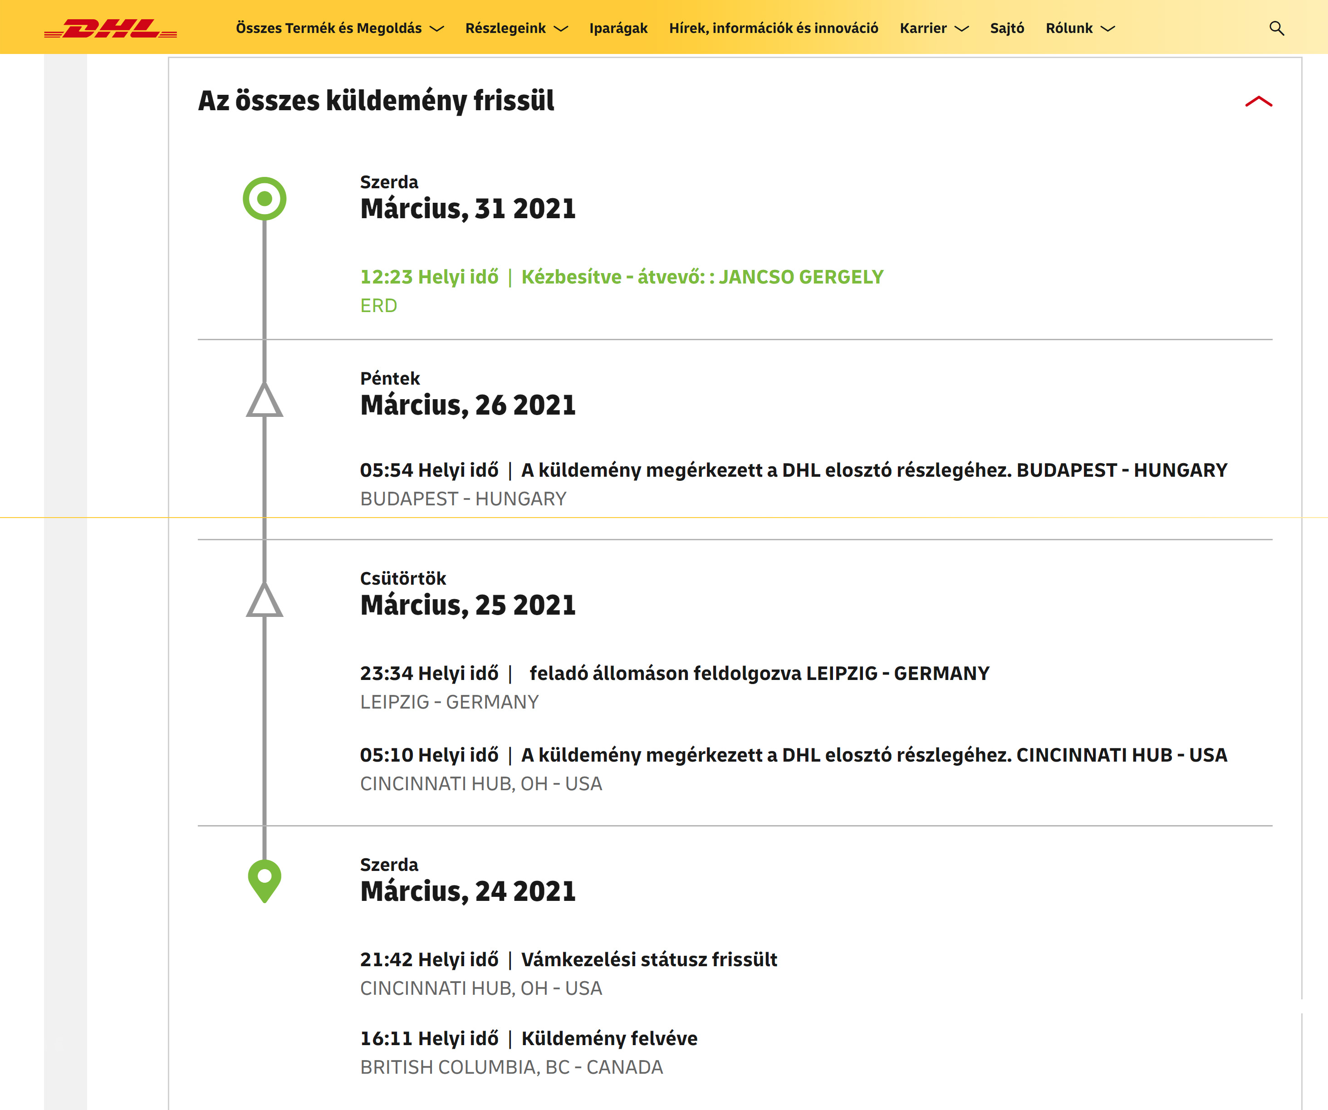Viewport: 1328px width, 1110px height.
Task: Click the Péntek weekday label
Action: click(390, 379)
